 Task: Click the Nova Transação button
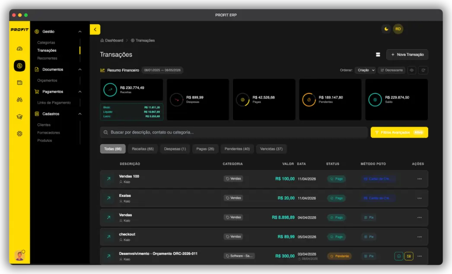(407, 55)
